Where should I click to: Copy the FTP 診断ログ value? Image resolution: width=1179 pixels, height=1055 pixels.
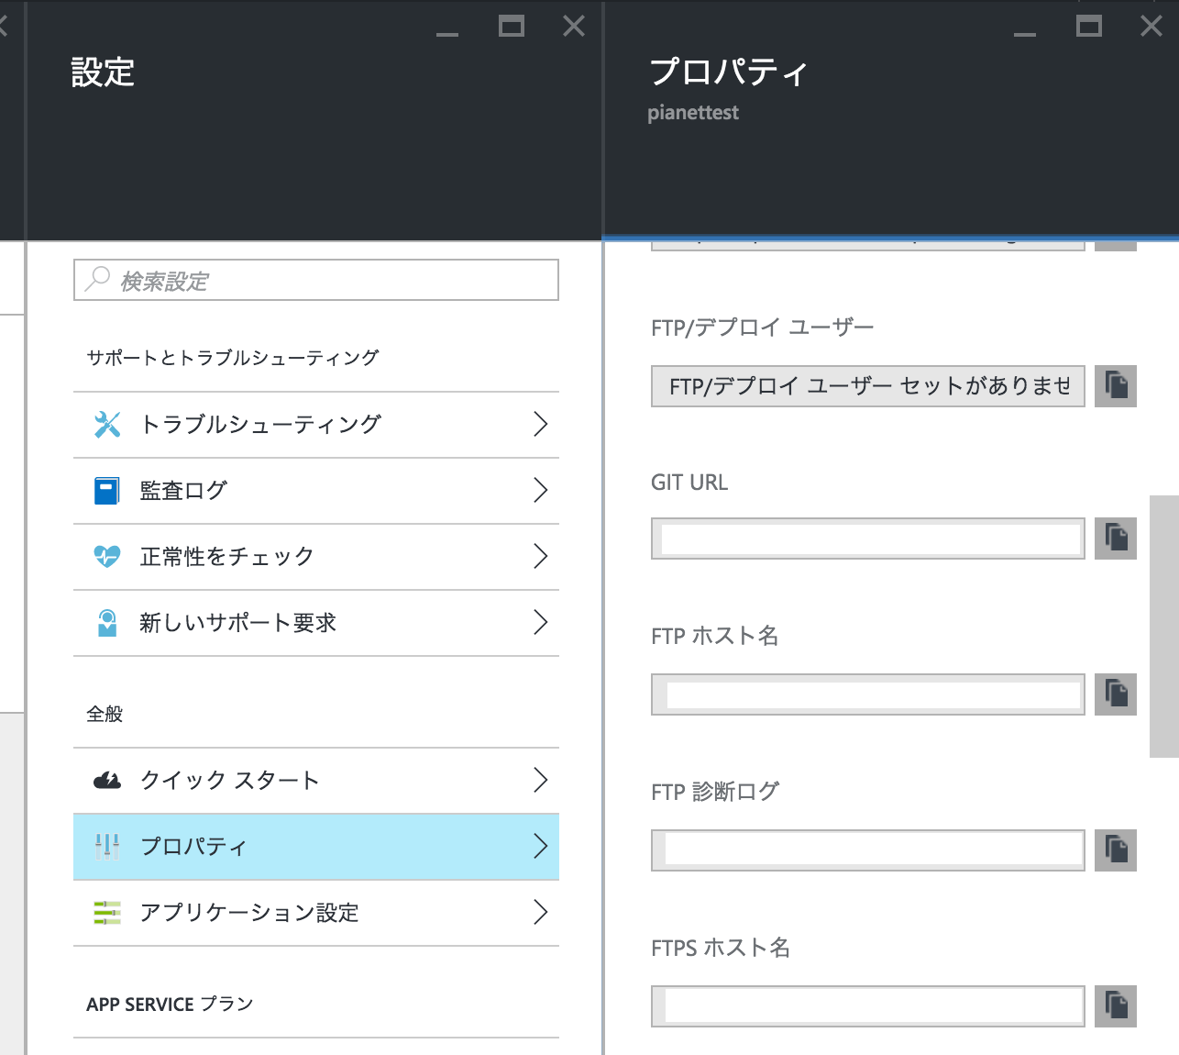(1116, 850)
